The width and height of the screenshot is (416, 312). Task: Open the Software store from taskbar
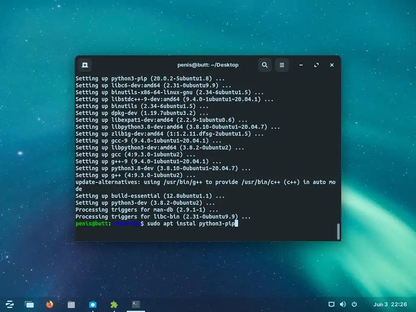93,304
